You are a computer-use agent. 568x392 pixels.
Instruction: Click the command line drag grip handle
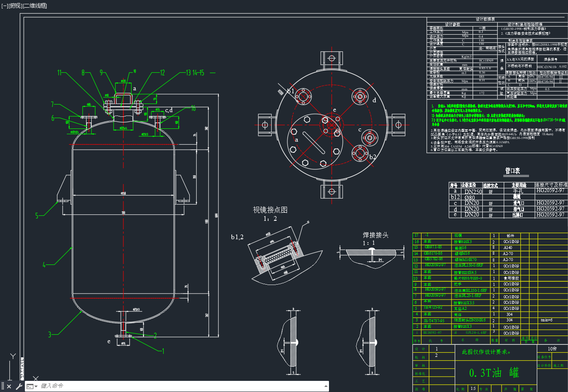click(x=3, y=386)
